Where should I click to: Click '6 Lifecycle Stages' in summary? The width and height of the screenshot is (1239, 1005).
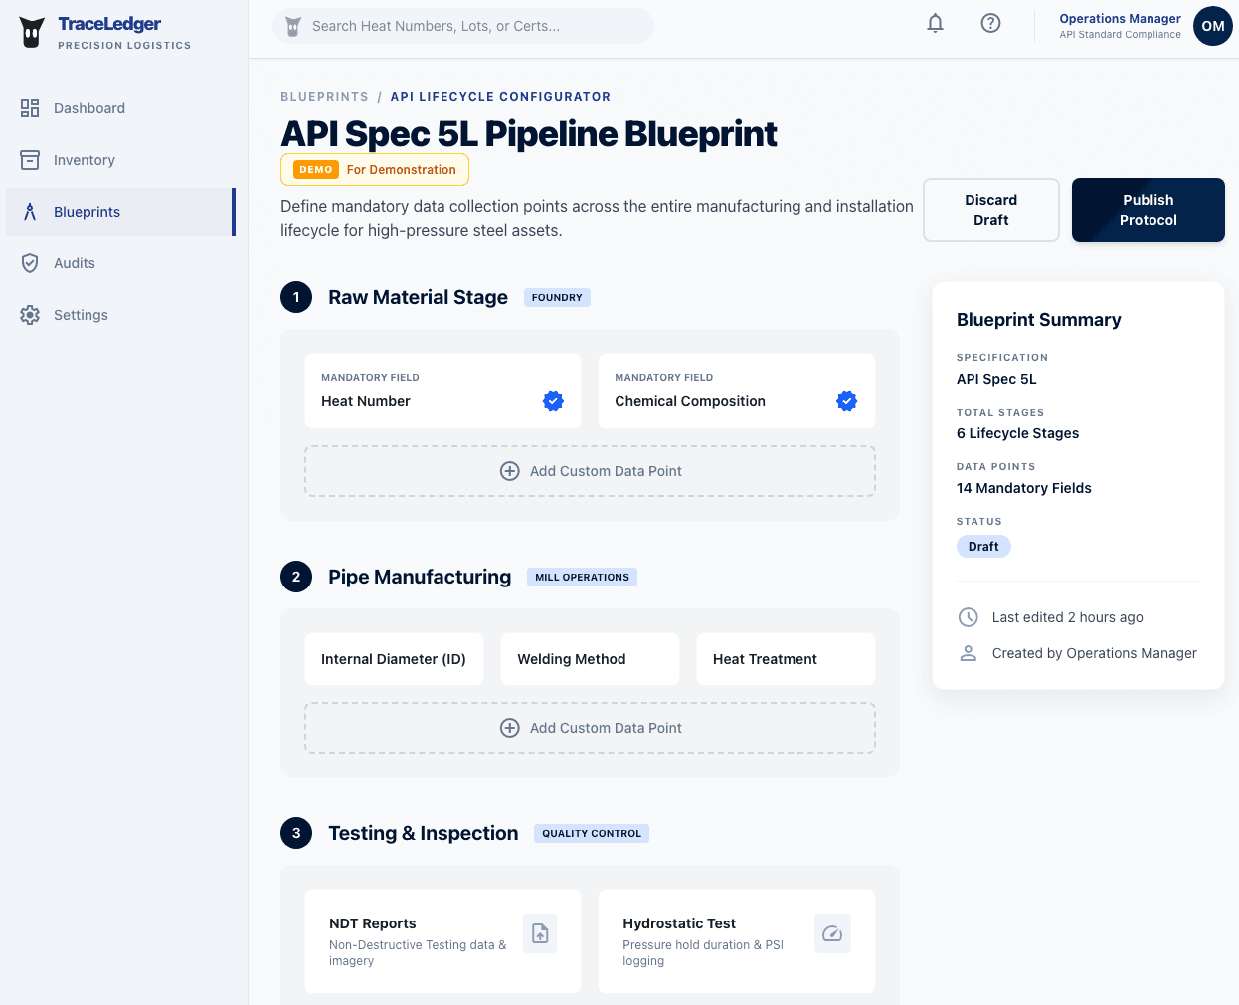(1017, 433)
